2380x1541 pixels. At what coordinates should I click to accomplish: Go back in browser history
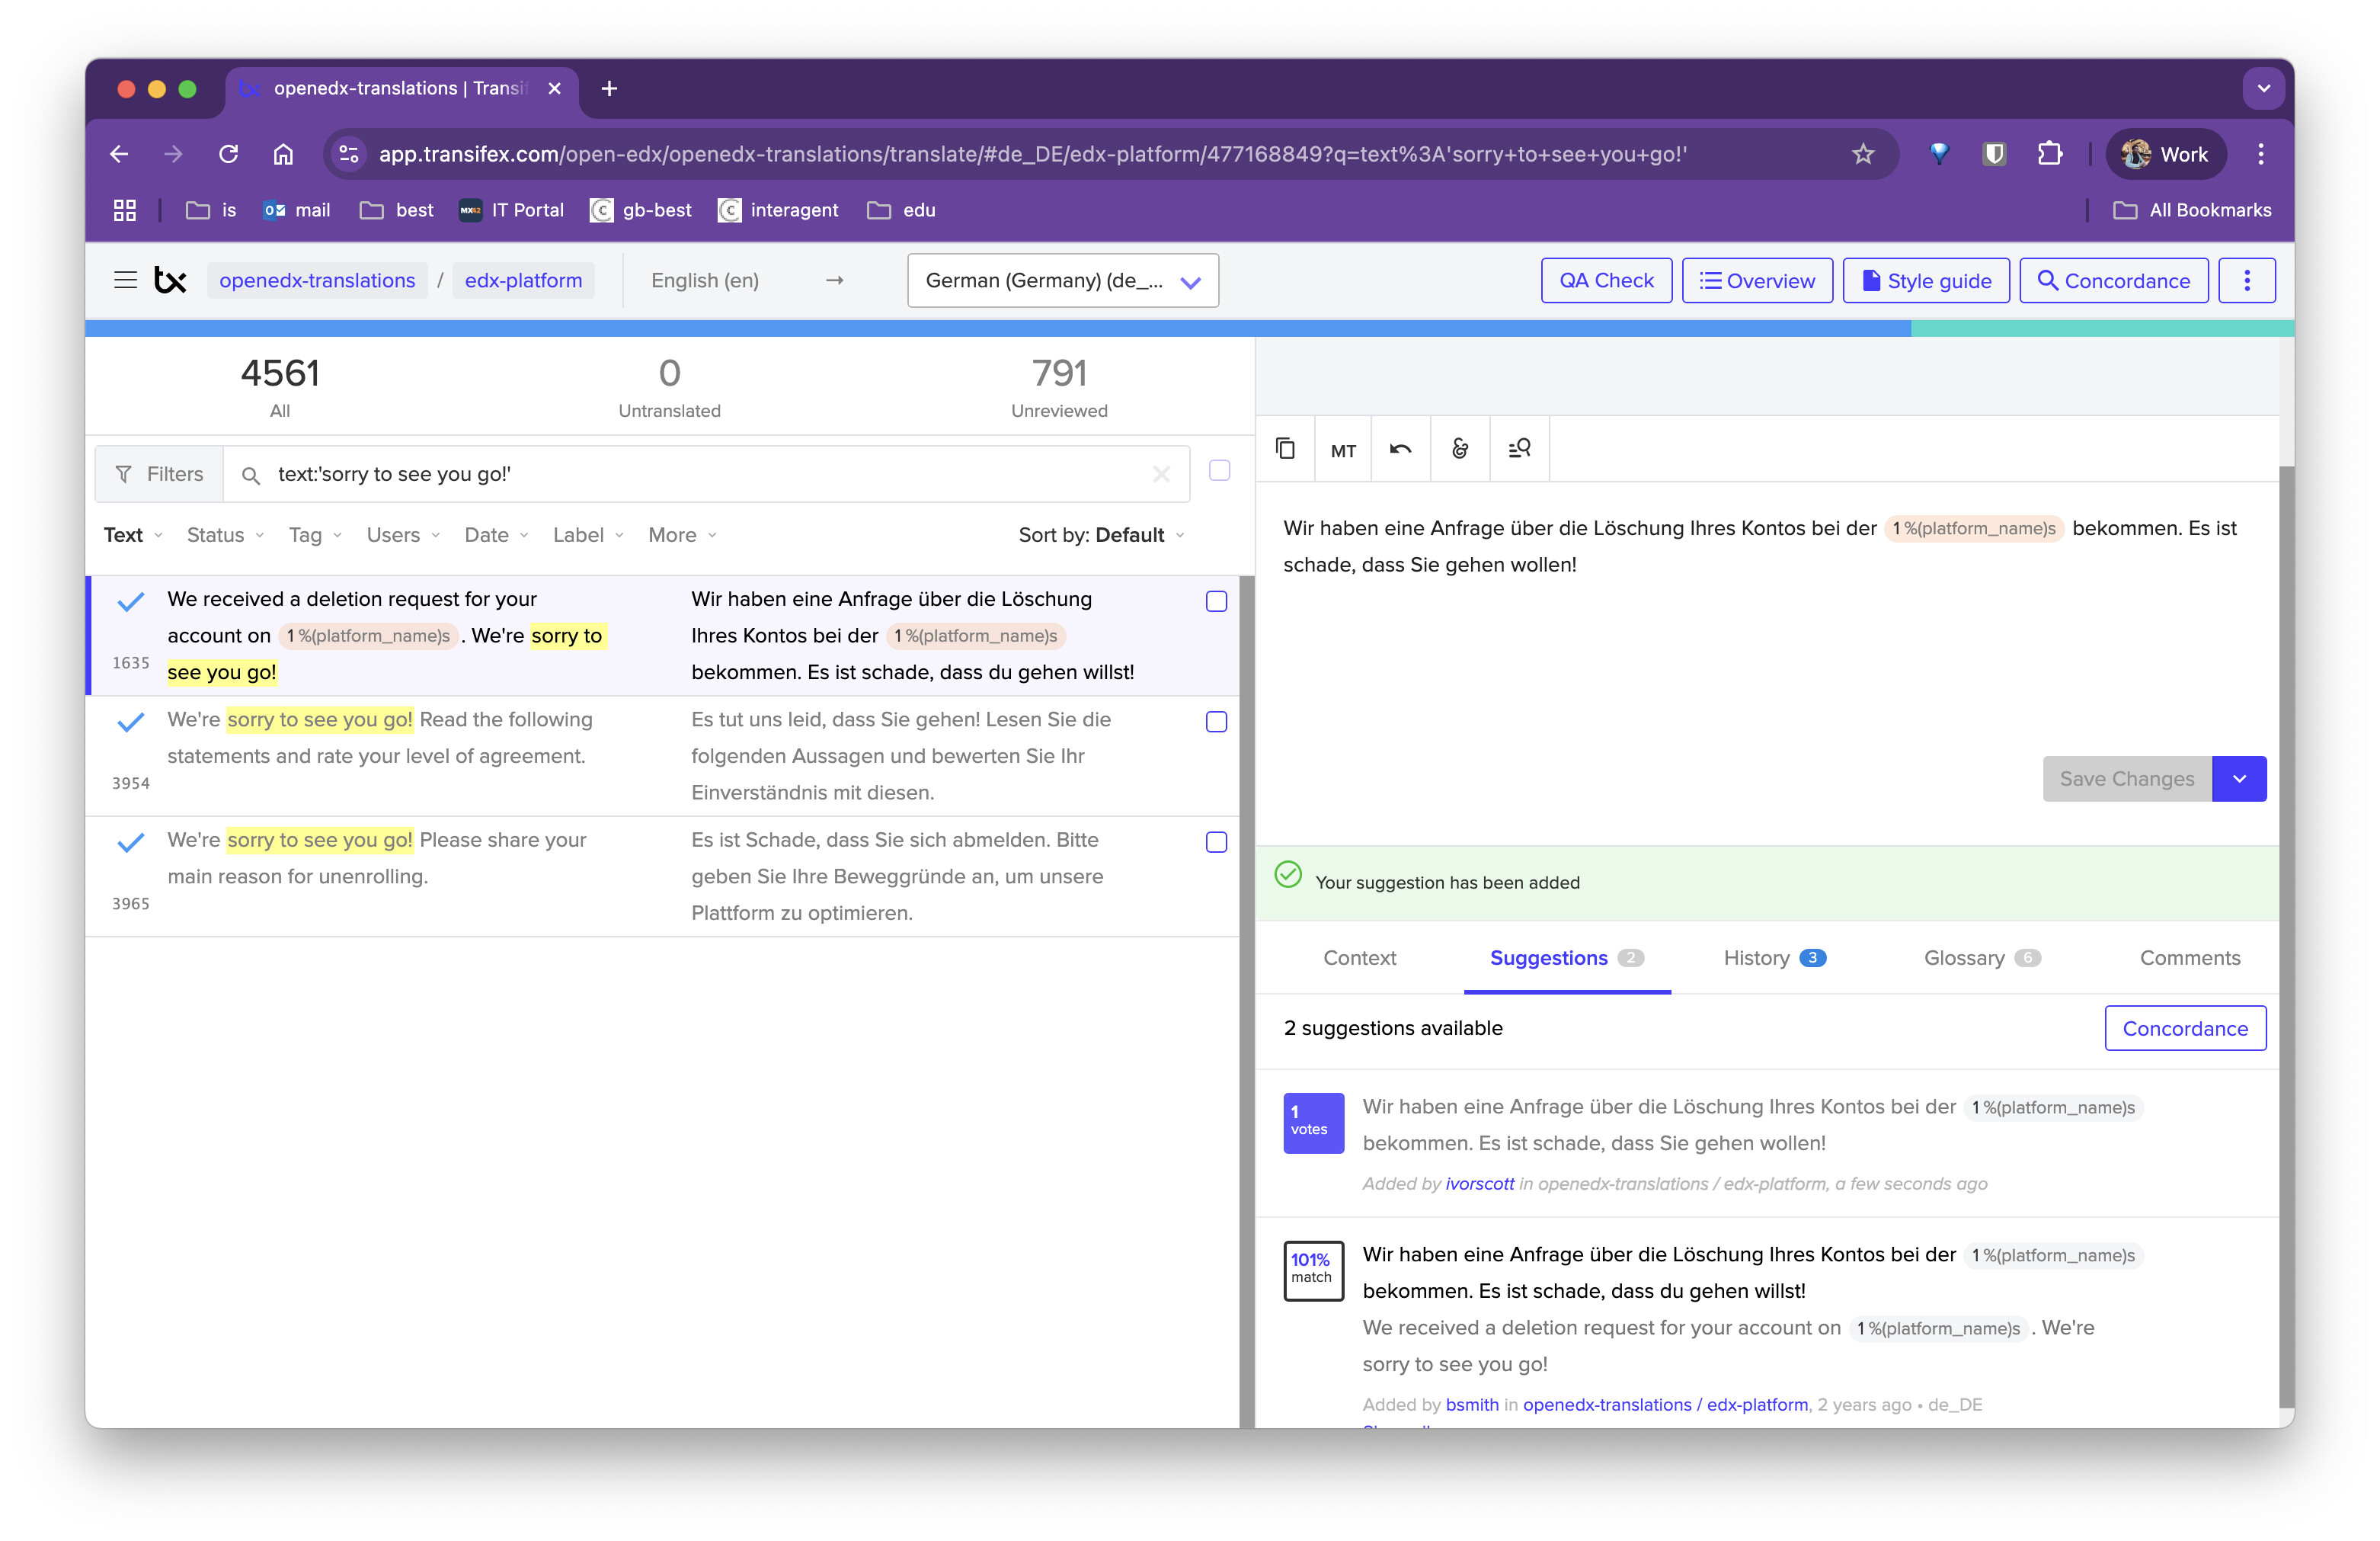click(120, 154)
